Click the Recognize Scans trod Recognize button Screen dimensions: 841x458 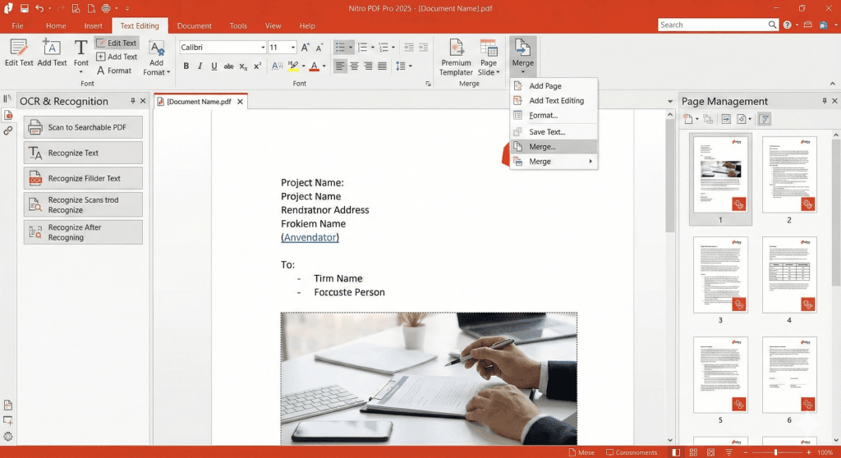click(x=83, y=205)
